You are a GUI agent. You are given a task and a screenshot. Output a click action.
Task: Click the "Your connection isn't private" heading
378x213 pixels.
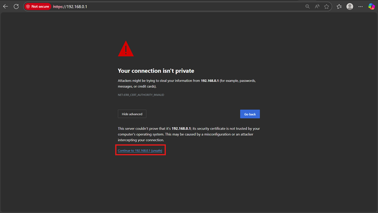(x=156, y=71)
